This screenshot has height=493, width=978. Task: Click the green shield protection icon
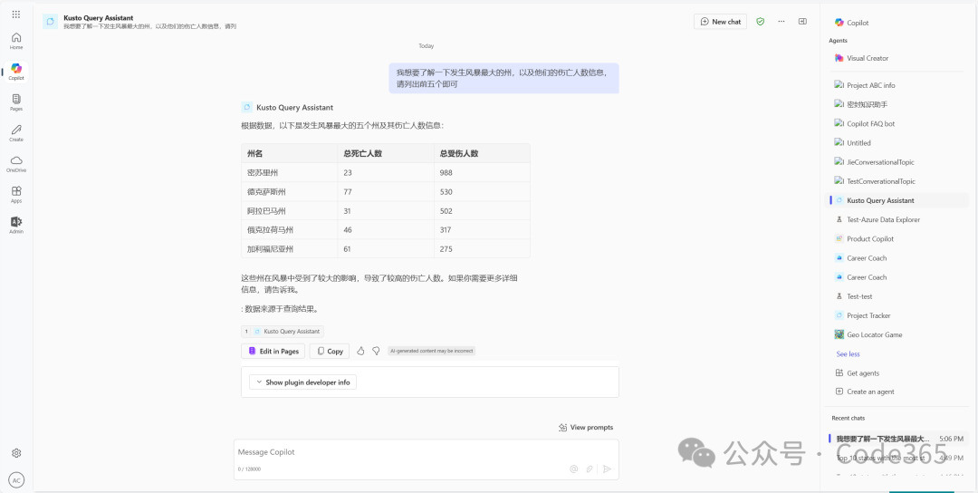tap(761, 21)
